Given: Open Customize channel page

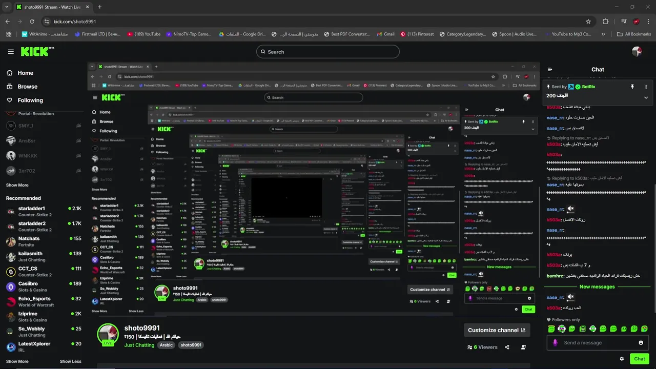Looking at the screenshot, I should [x=497, y=330].
